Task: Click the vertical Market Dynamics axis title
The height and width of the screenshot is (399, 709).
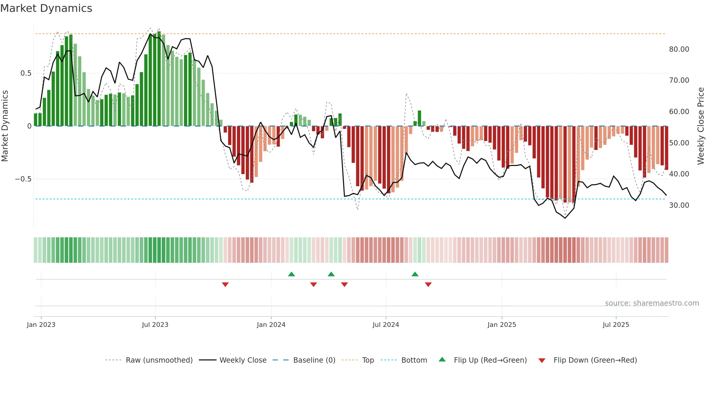Action: (5, 126)
